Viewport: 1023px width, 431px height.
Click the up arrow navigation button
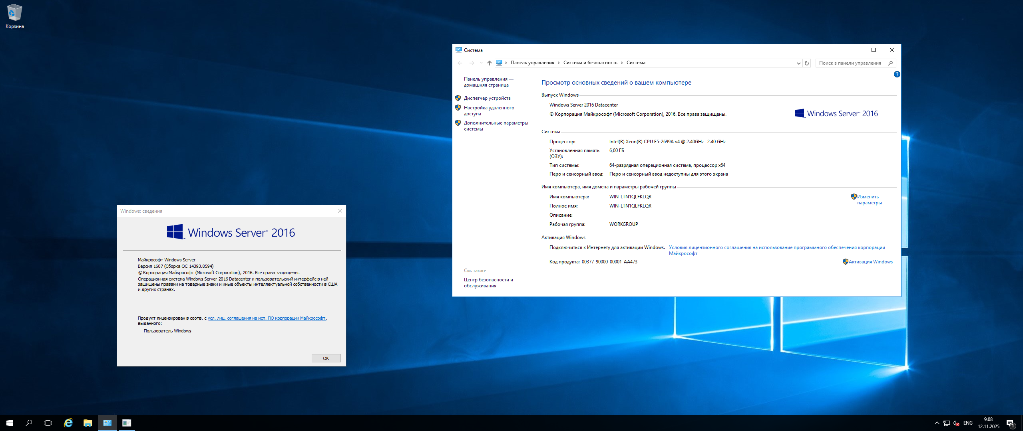click(489, 63)
